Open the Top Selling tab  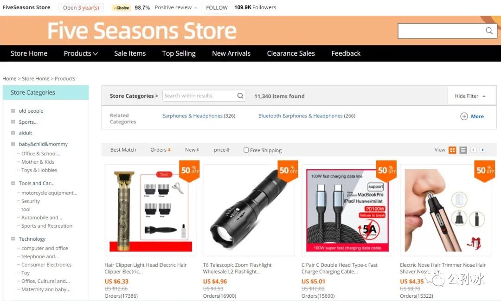[x=179, y=53]
